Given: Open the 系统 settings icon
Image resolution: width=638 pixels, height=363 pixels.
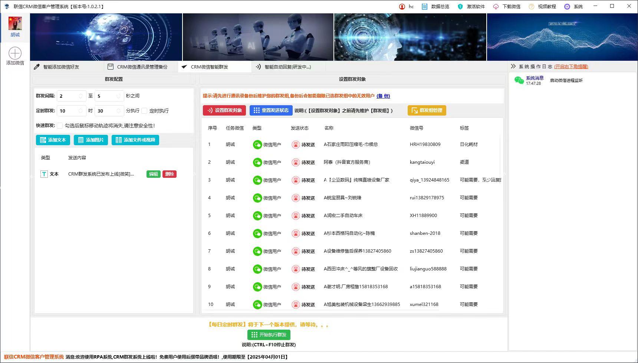Looking at the screenshot, I should tap(567, 7).
